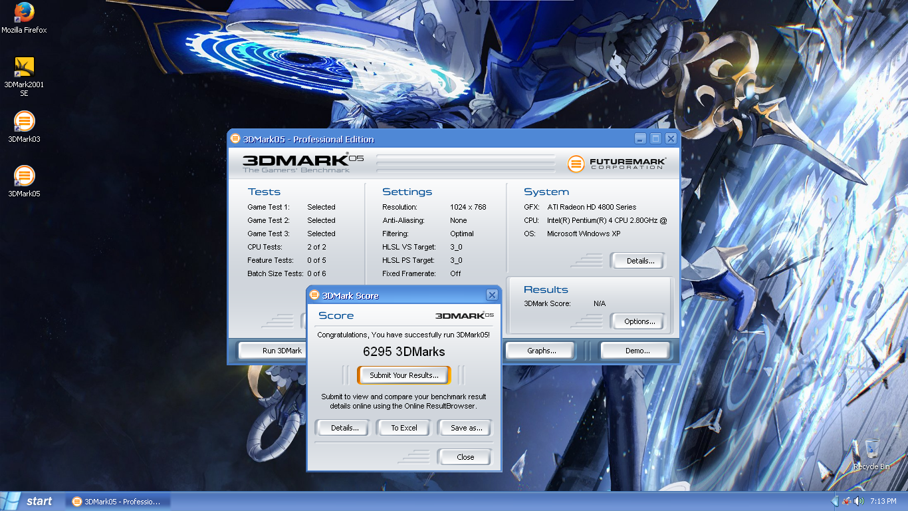Screen dimensions: 908x511
Task: Close 3DMark Score dialog with X
Action: tap(492, 295)
